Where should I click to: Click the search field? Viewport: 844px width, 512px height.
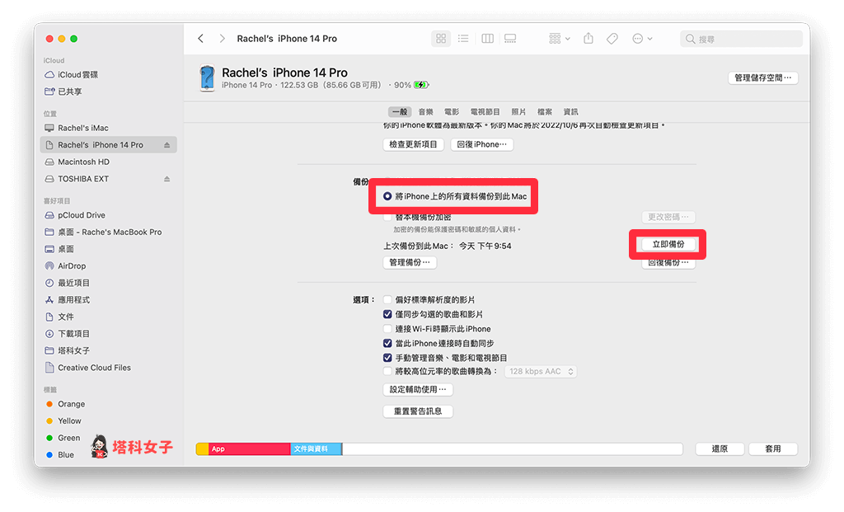[x=740, y=39]
